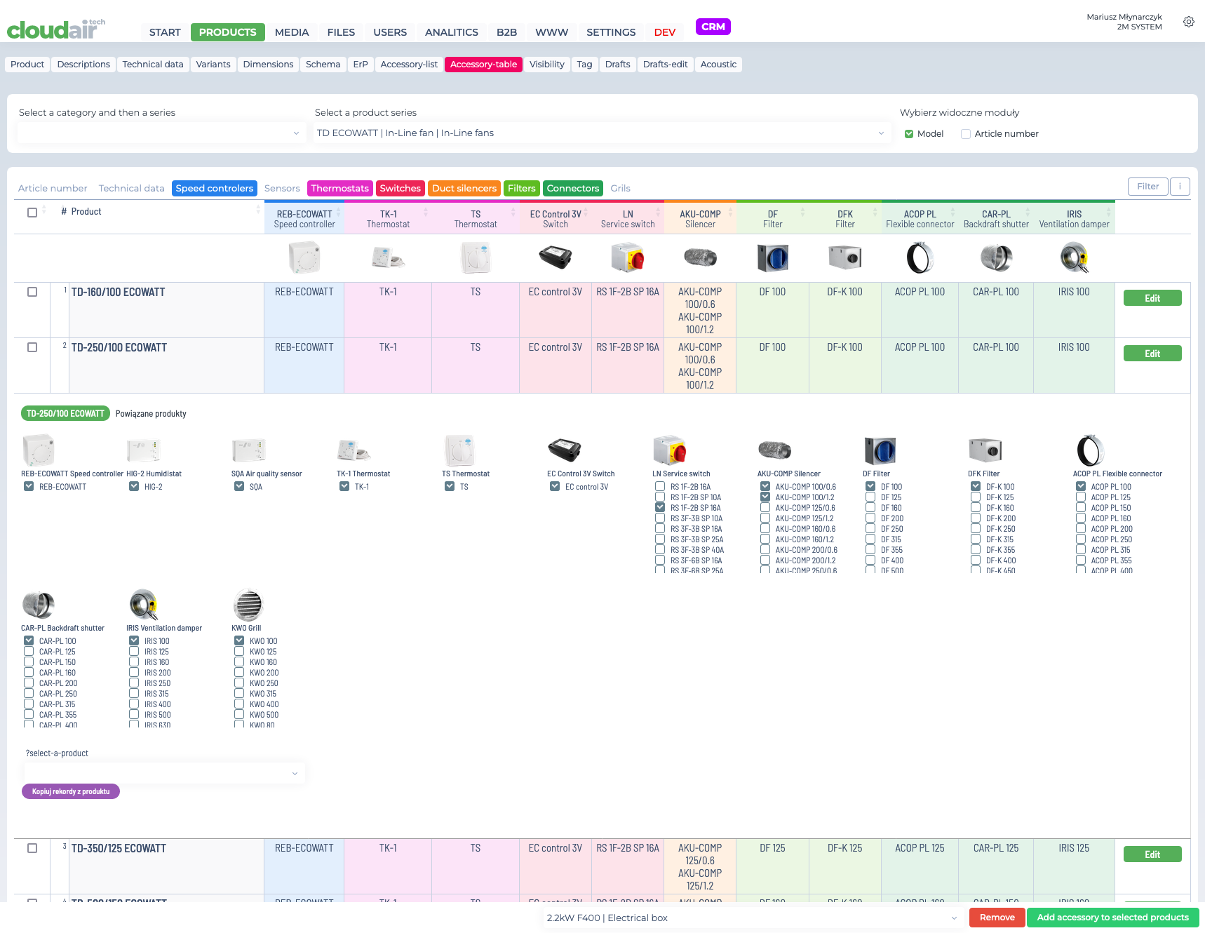Click the DF Filter header image
Image resolution: width=1205 pixels, height=933 pixels.
pos(773,258)
